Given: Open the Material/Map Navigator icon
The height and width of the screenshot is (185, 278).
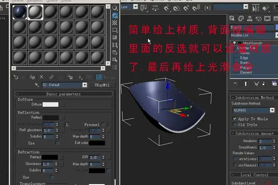Looking at the screenshot, I should (x=115, y=67).
